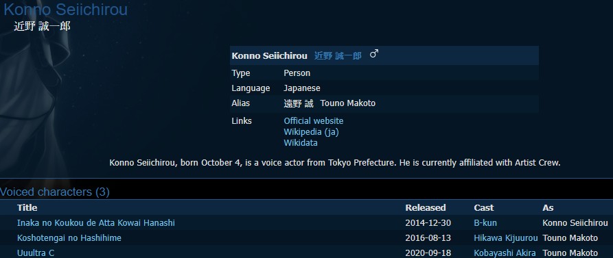613x258 pixels.
Task: Open Inaka no Koukou de Atta Kowai Hanashi
Action: point(96,223)
